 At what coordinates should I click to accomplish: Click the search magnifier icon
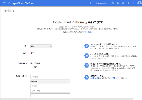pyautogui.click(x=90, y=3)
